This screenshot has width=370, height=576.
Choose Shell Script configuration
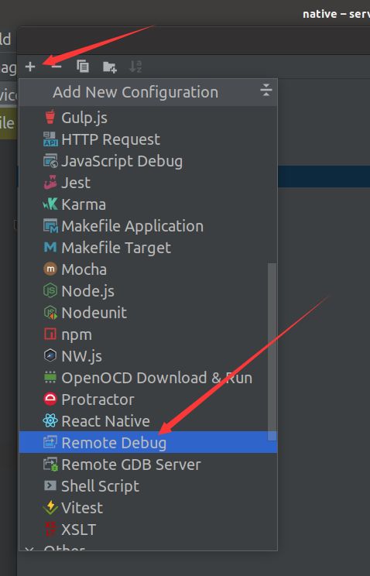[148, 486]
